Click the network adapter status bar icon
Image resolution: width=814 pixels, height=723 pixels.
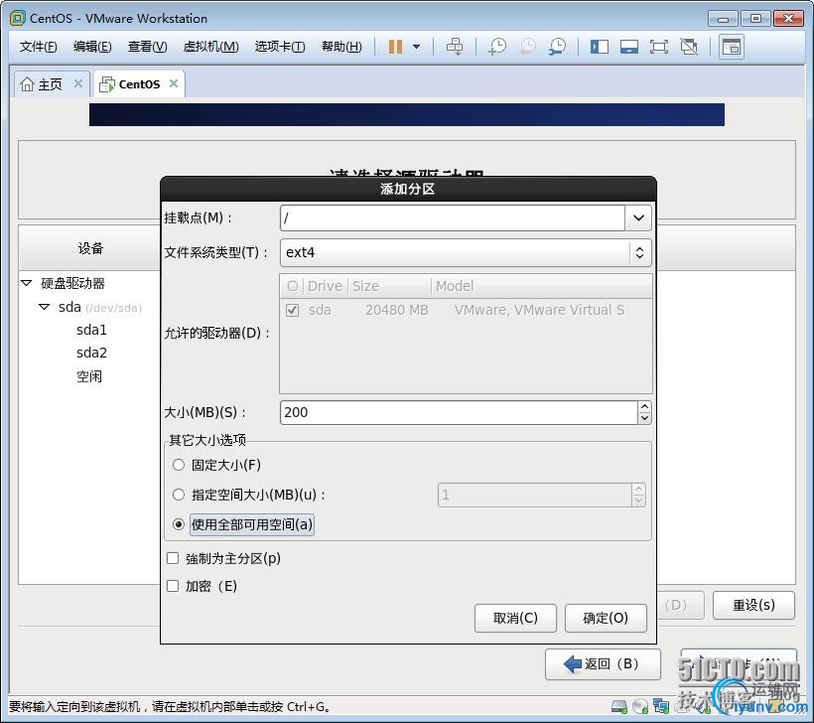point(661,706)
